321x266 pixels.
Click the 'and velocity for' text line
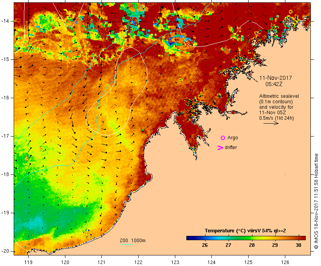pyautogui.click(x=276, y=107)
